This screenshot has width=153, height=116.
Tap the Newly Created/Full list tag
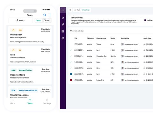click(28, 91)
